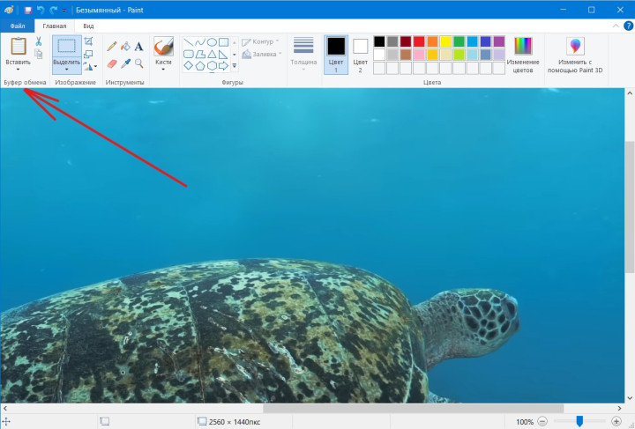The height and width of the screenshot is (429, 635).
Task: Click the Crop image icon
Action: point(88,41)
